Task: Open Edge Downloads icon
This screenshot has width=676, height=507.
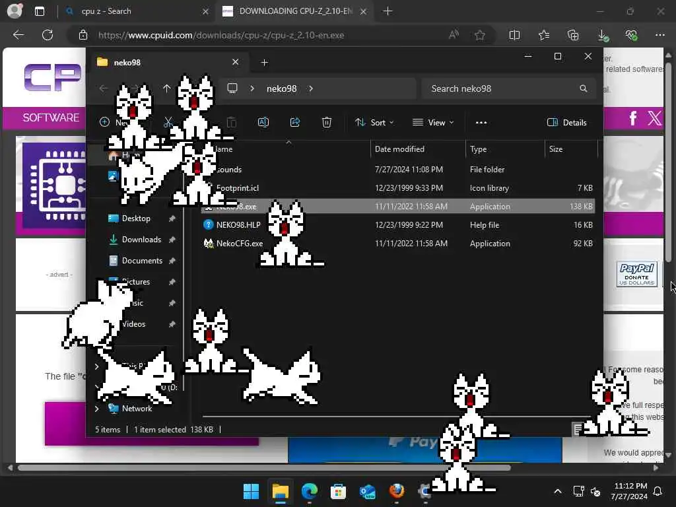Action: pos(603,36)
